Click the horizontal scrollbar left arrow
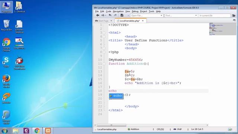Image resolution: width=238 pixels, height=134 pixels. tap(95, 125)
